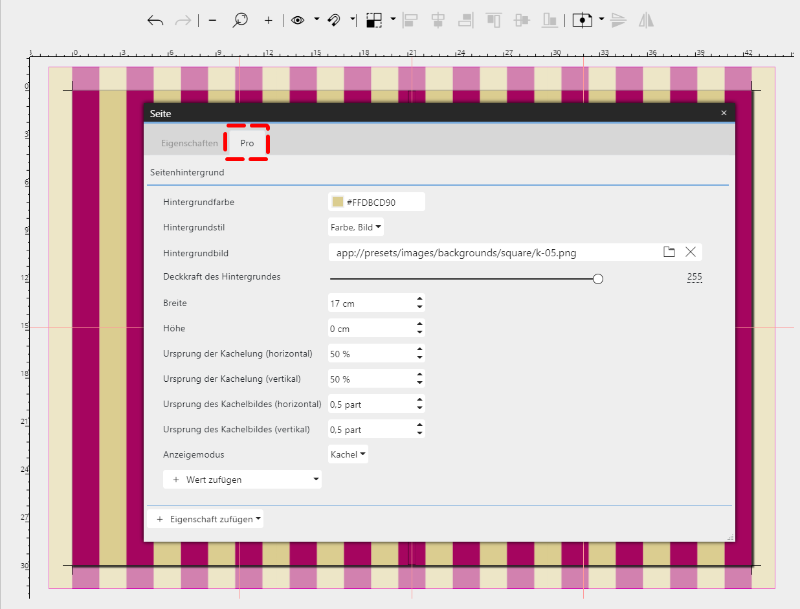Select the Pro tab
The width and height of the screenshot is (800, 609).
point(247,143)
